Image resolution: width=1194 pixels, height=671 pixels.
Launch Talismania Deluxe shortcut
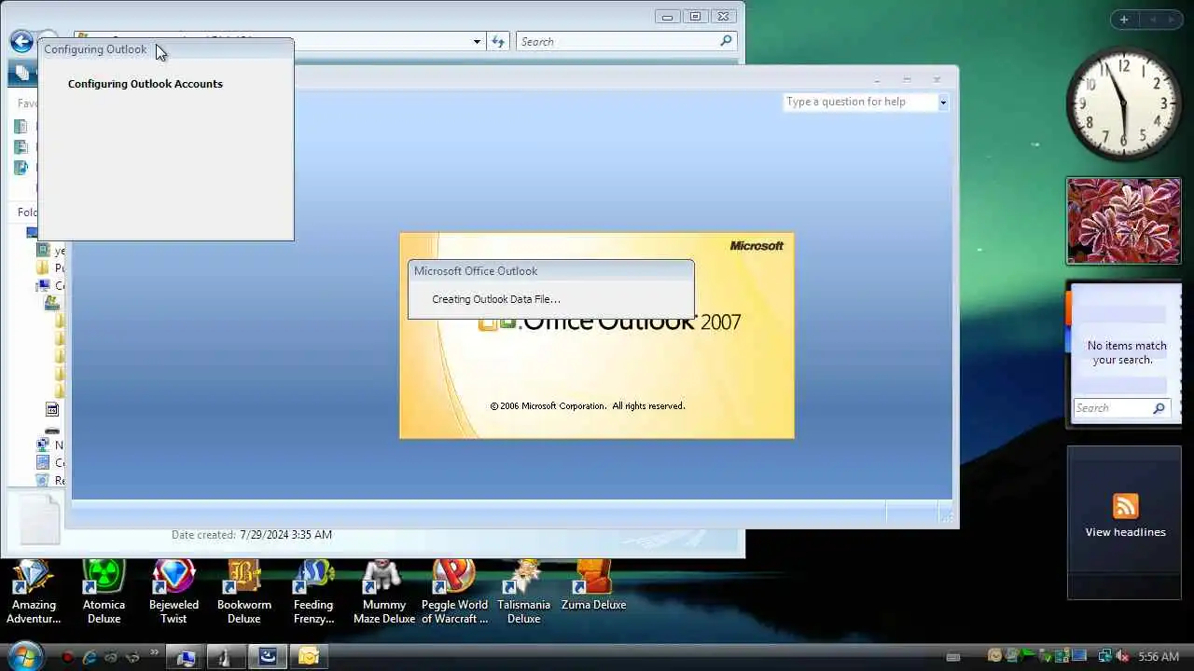point(523,592)
